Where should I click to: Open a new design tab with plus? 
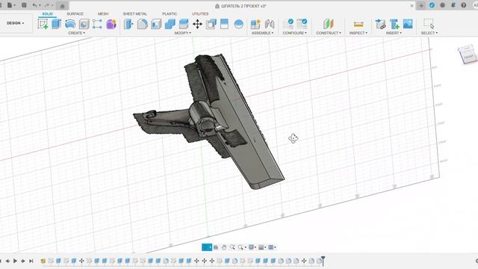pos(421,5)
